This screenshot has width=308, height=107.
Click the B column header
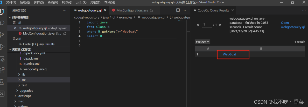[x=261, y=49]
